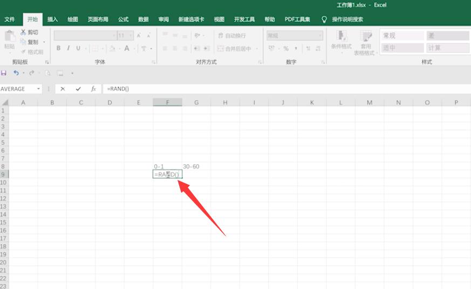The height and width of the screenshot is (289, 471).
Task: Click the Print Preview quick access icon
Action: [47, 73]
